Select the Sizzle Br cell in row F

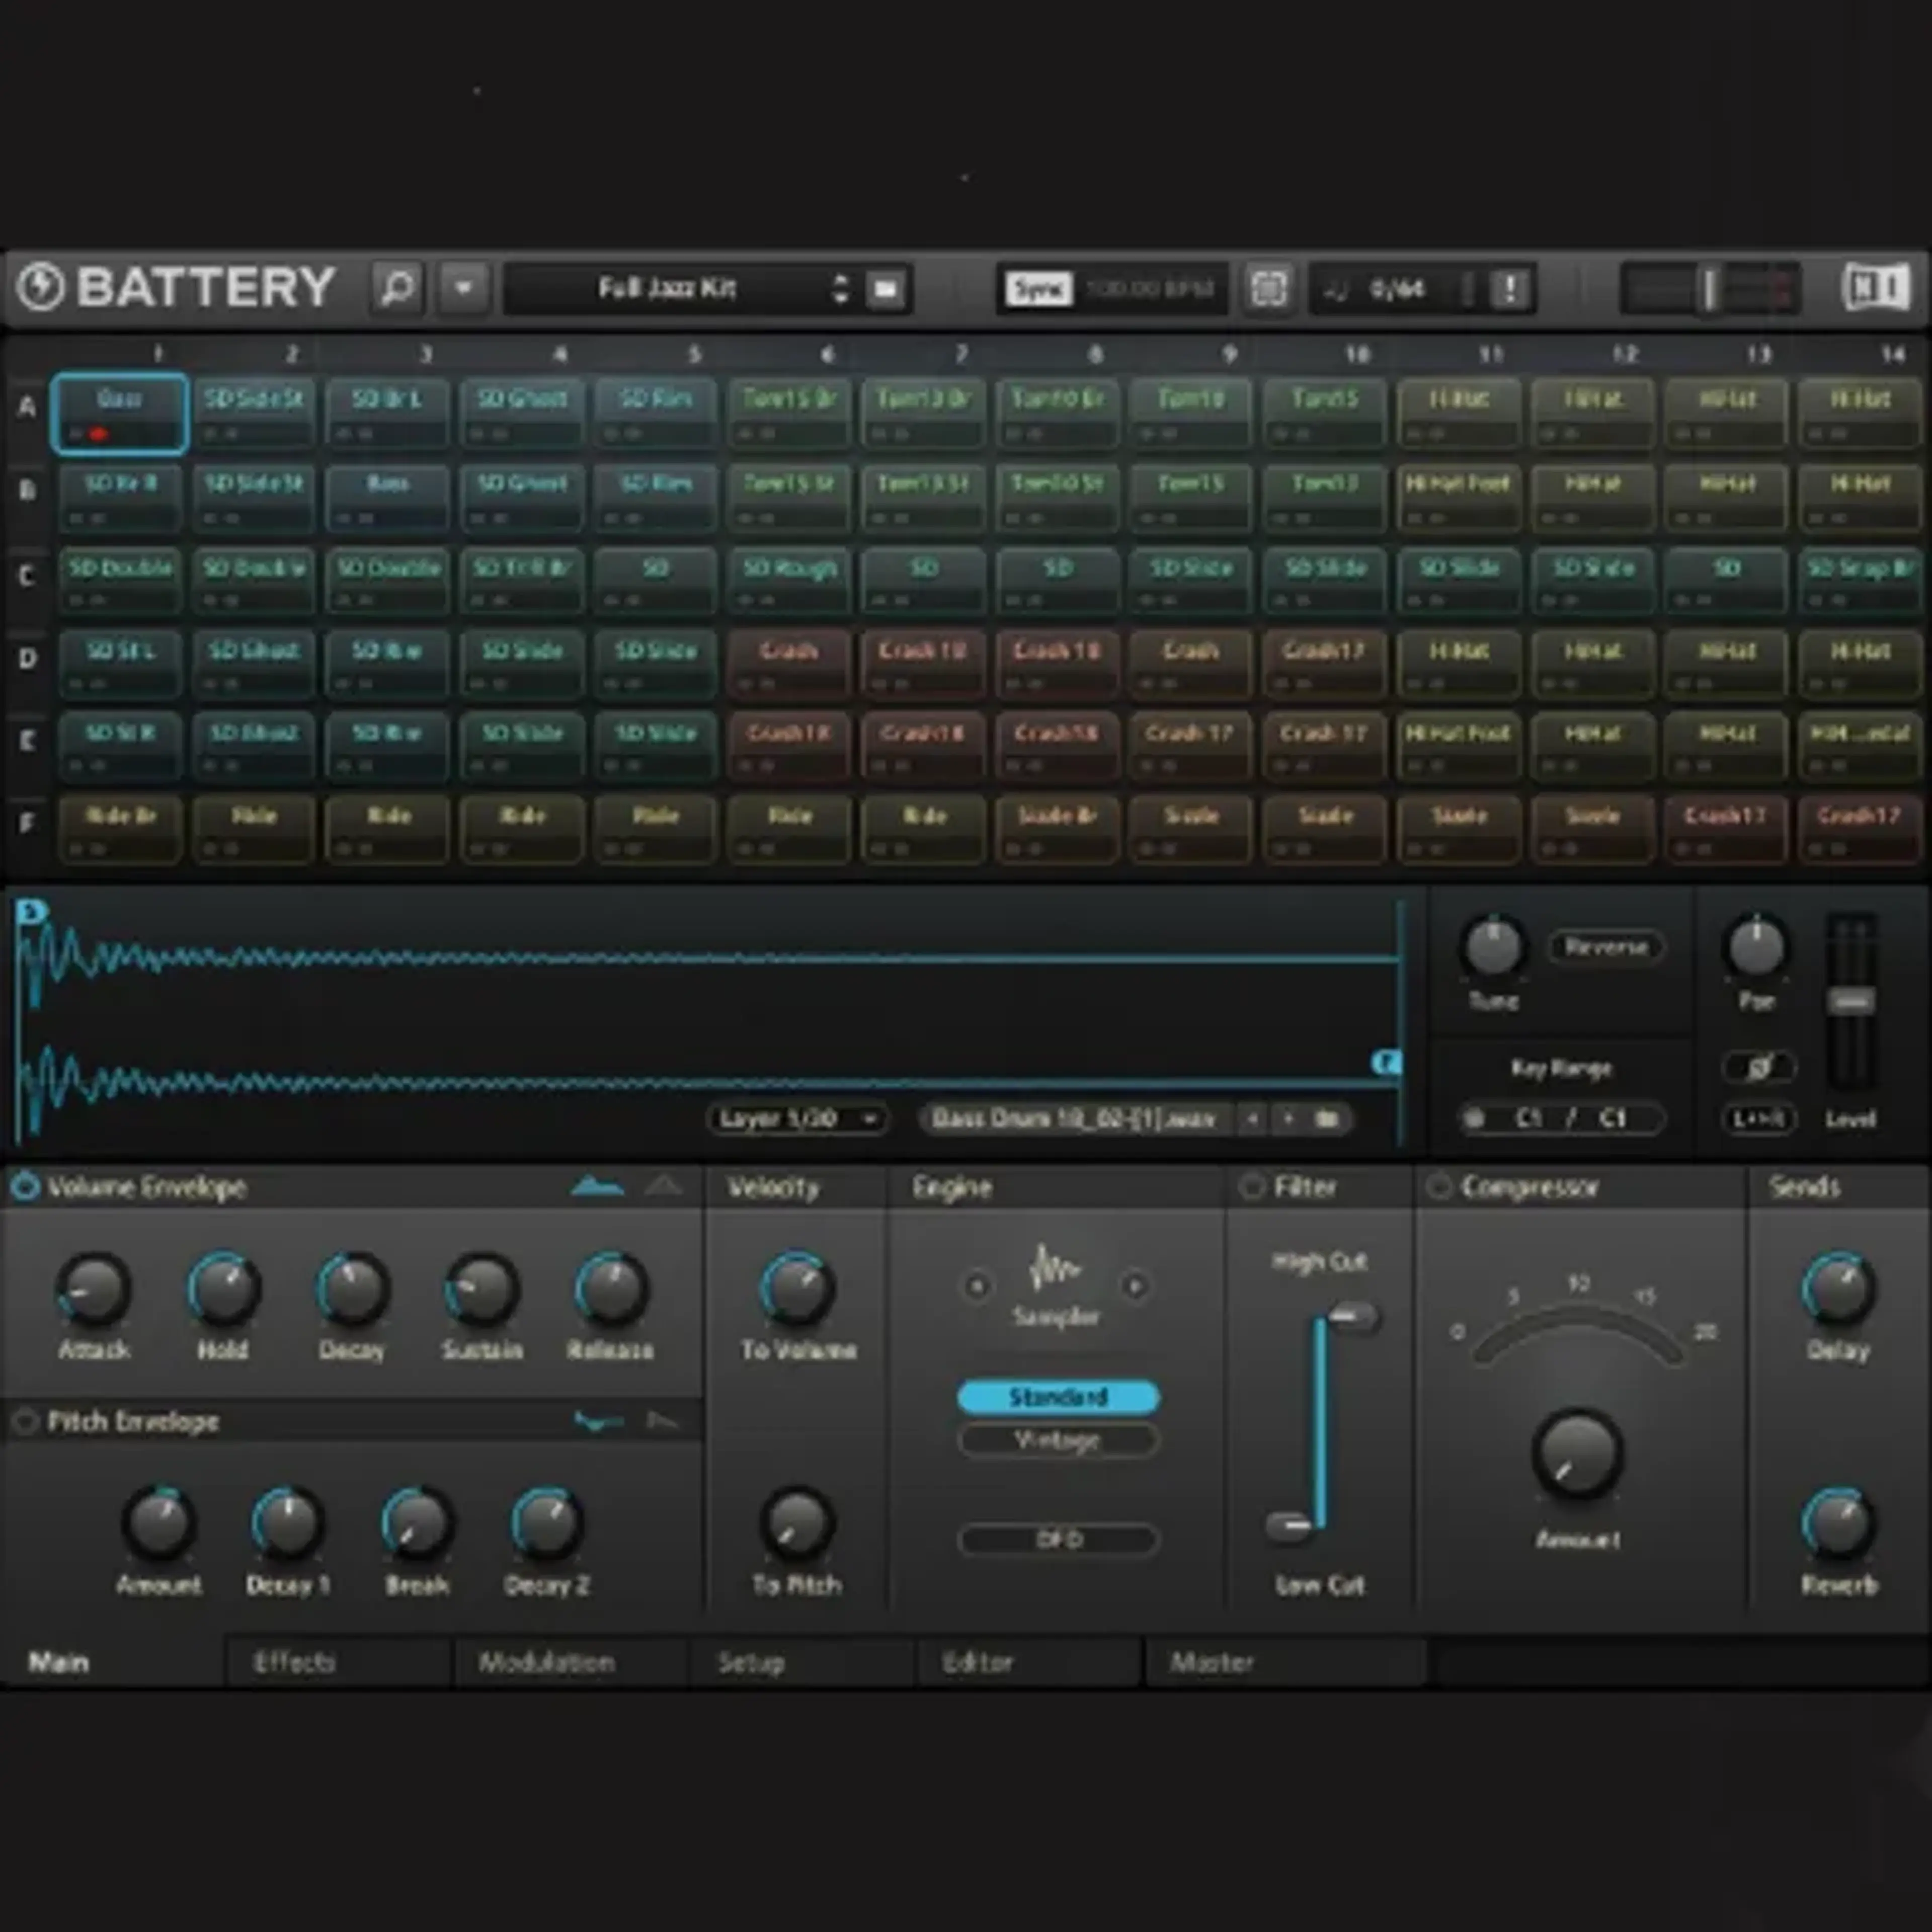1058,829
